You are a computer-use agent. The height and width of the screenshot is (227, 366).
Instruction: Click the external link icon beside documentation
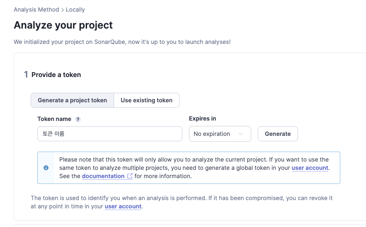130,176
